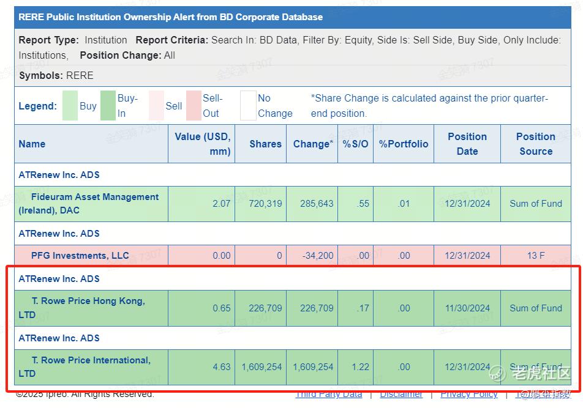The image size is (583, 408).
Task: Open the Disclaimer link
Action: (x=401, y=395)
